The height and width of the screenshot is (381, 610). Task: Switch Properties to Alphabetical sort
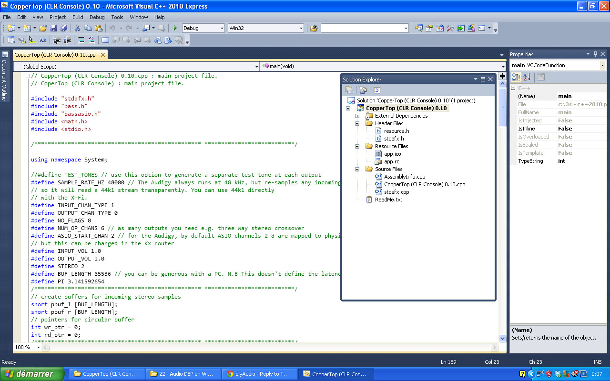[527, 77]
